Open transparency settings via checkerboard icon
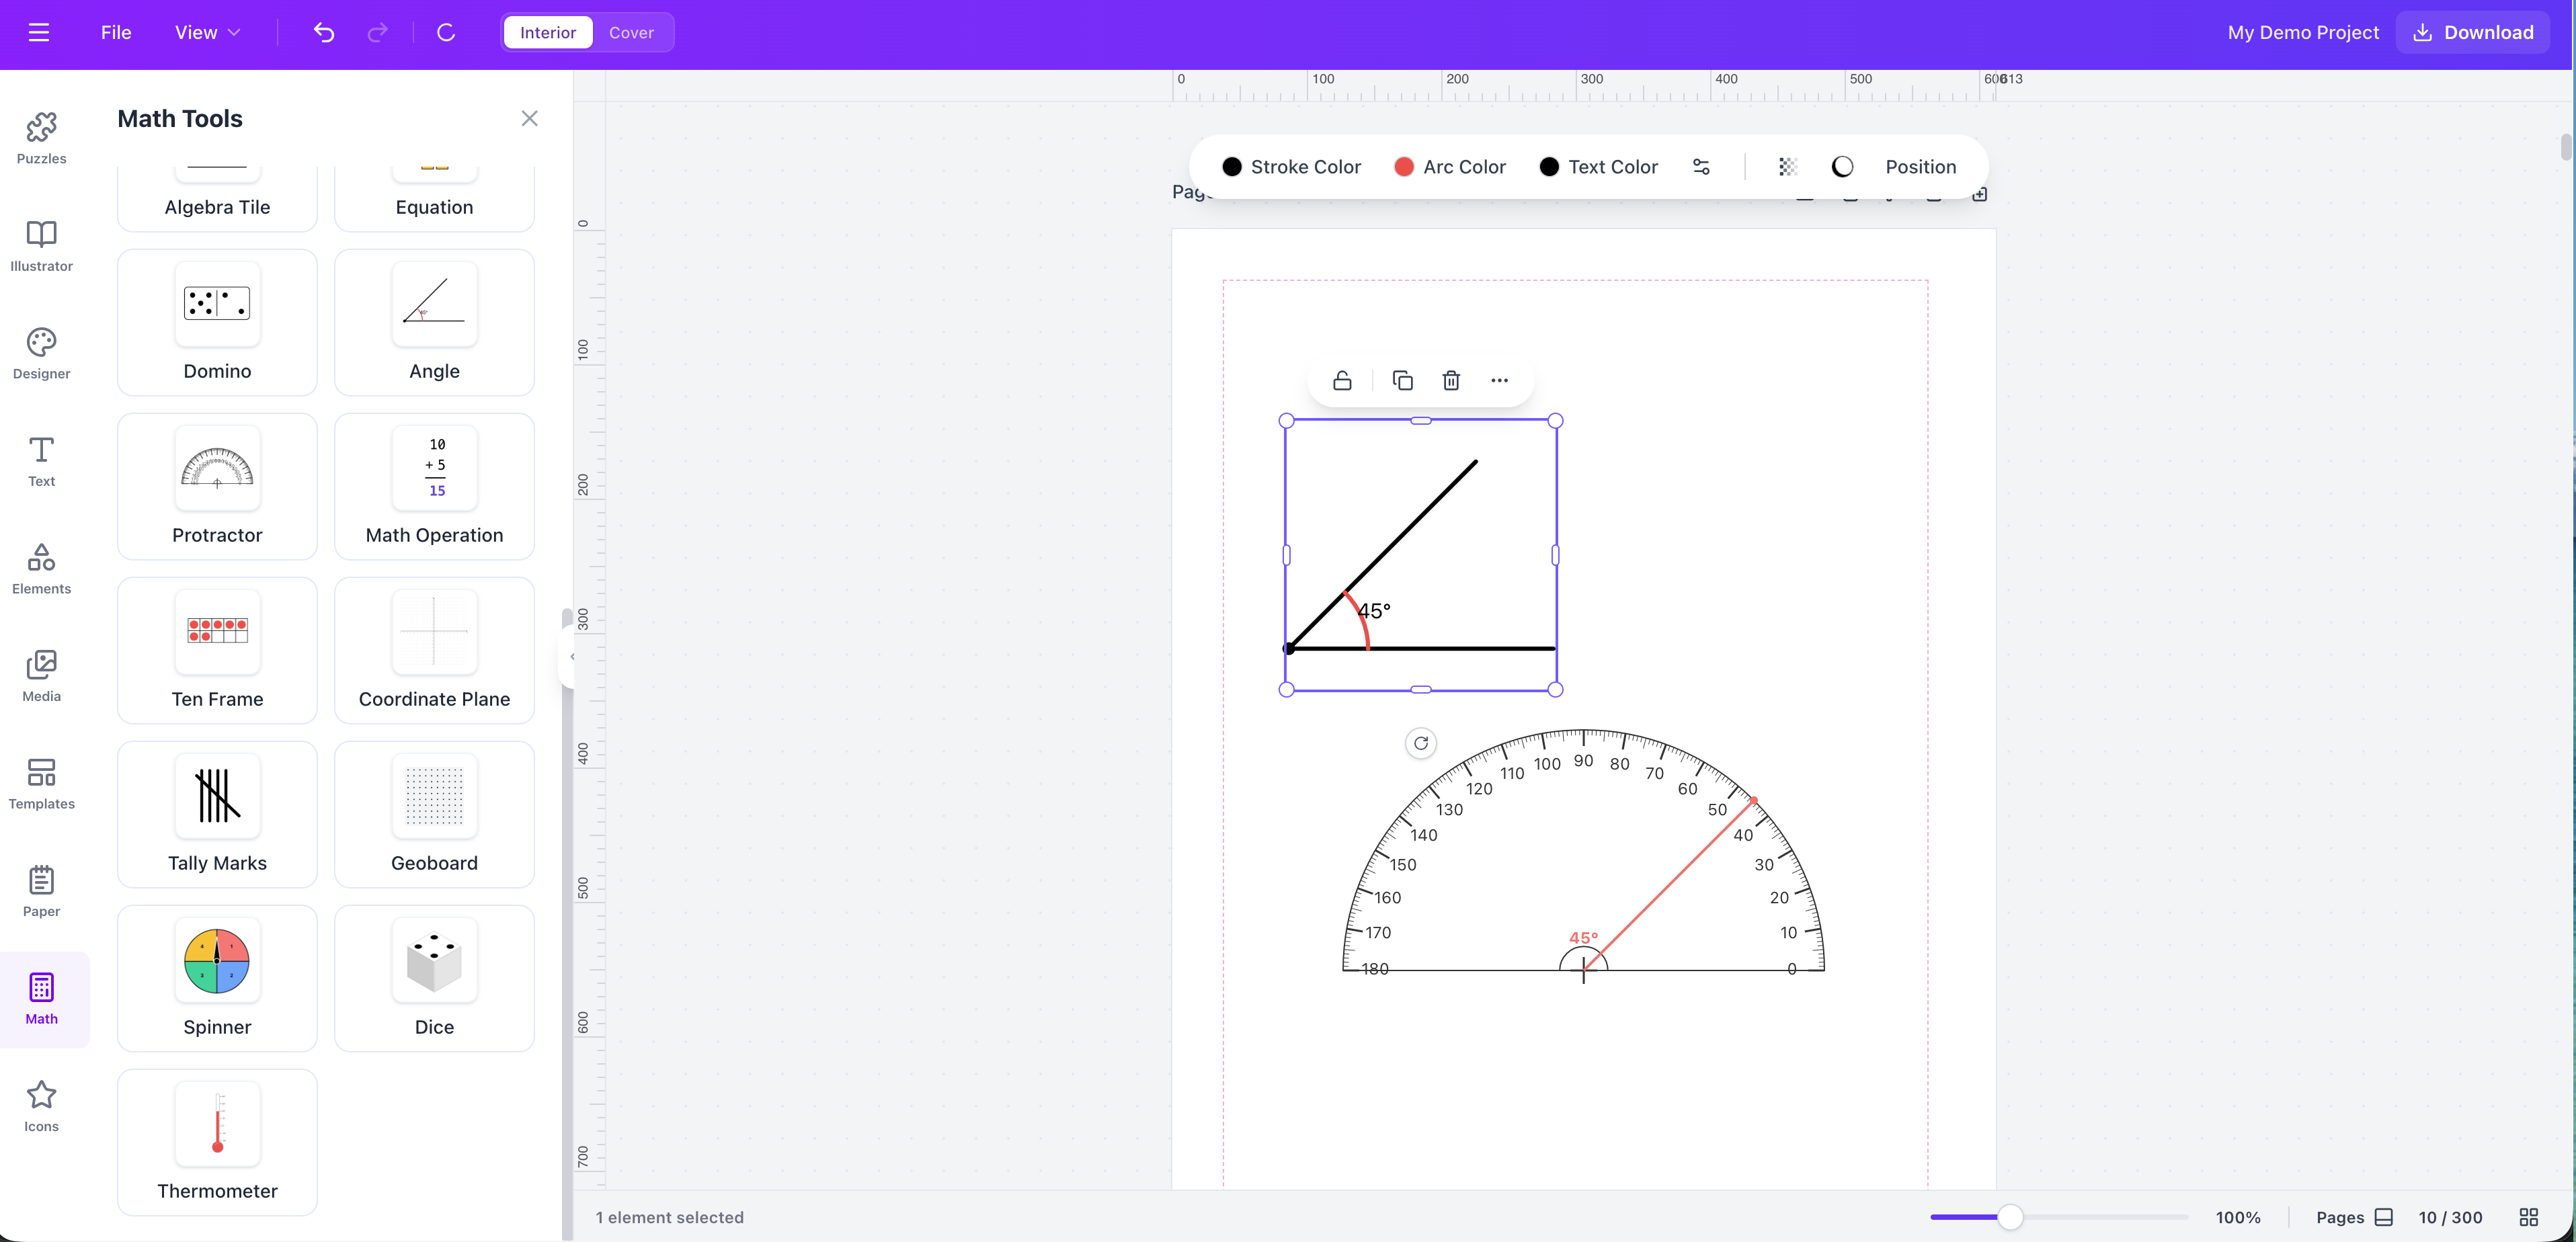This screenshot has width=2576, height=1242. (x=1788, y=166)
